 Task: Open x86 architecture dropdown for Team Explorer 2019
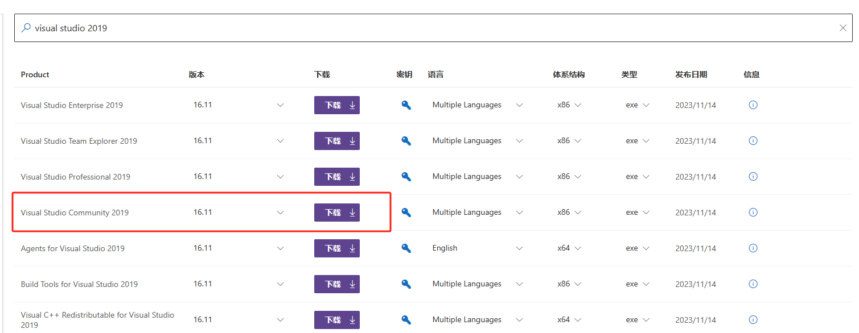tap(578, 141)
